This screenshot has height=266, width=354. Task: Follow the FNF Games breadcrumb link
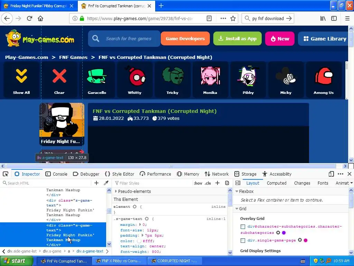point(73,57)
